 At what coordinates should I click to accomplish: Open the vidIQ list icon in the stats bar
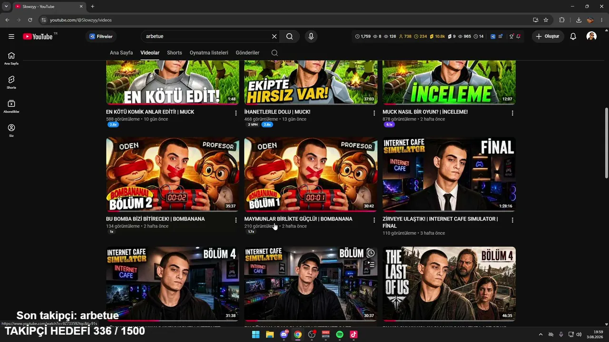click(500, 37)
